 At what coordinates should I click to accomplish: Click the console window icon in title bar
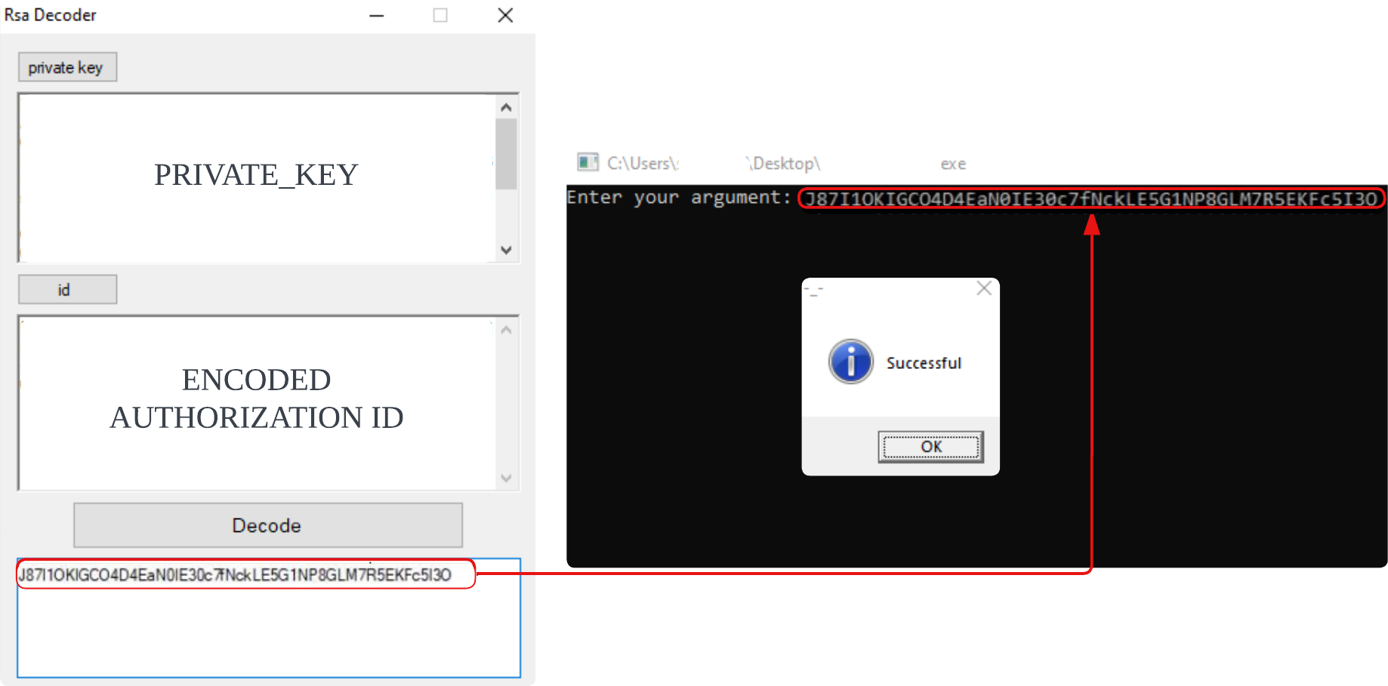point(587,162)
